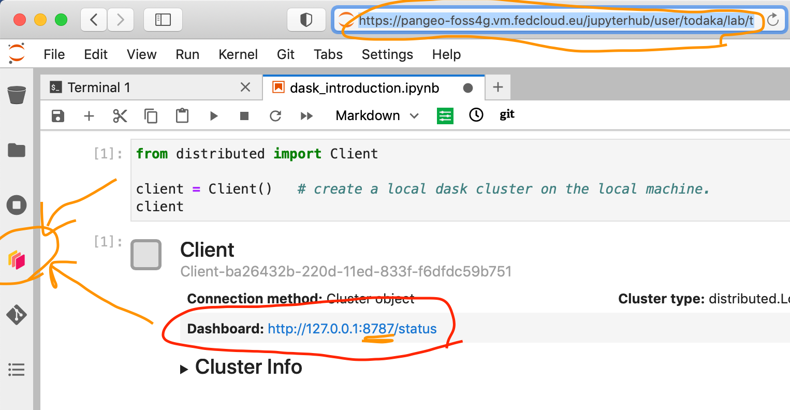Image resolution: width=790 pixels, height=410 pixels.
Task: Close the Terminal 1 tab
Action: coord(245,87)
